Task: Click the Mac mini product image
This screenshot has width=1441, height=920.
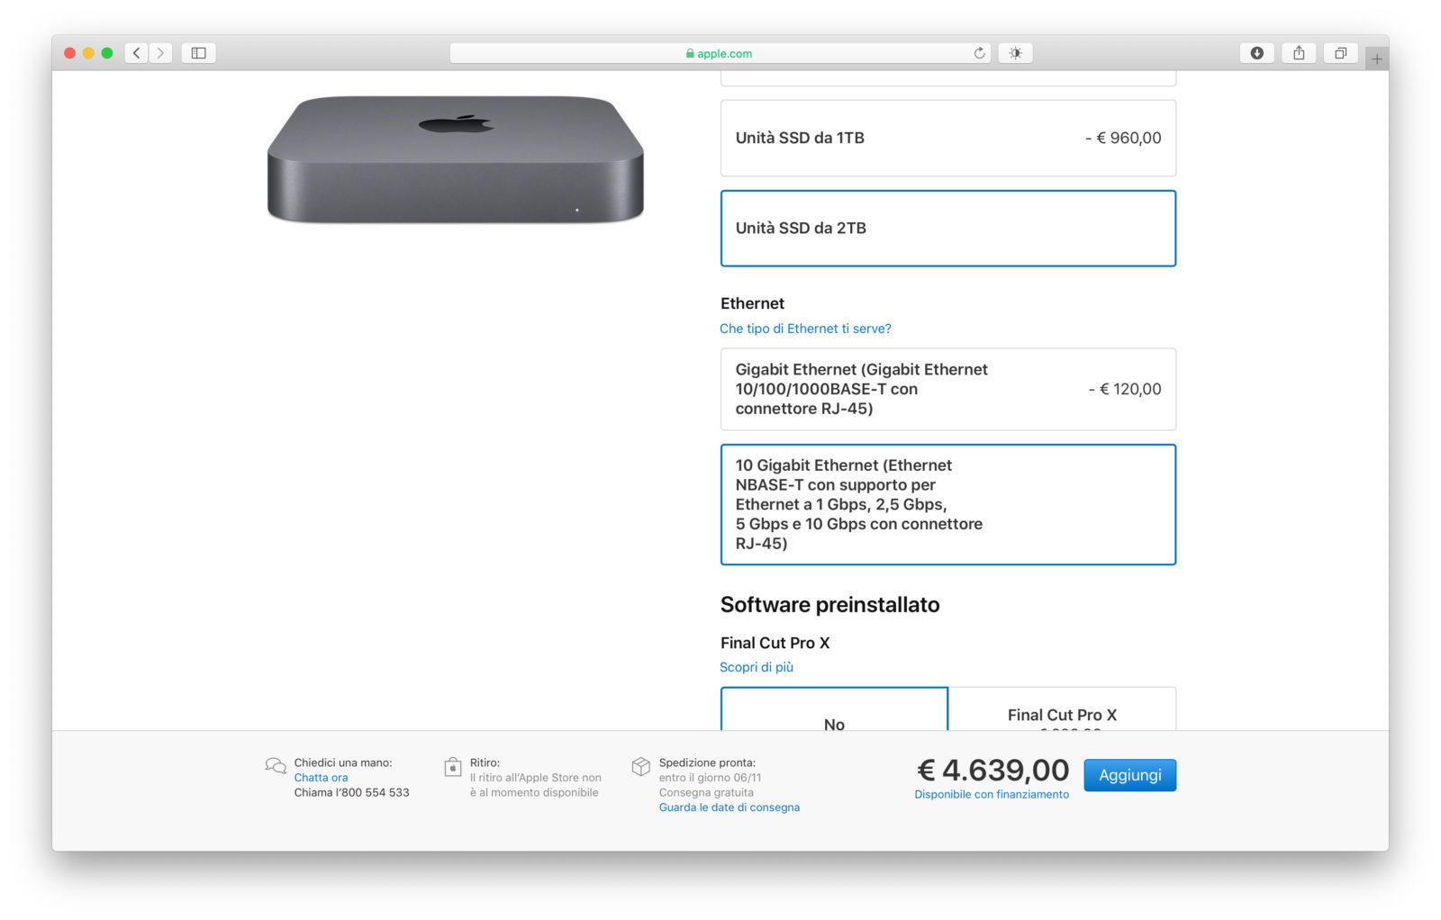Action: [x=456, y=158]
